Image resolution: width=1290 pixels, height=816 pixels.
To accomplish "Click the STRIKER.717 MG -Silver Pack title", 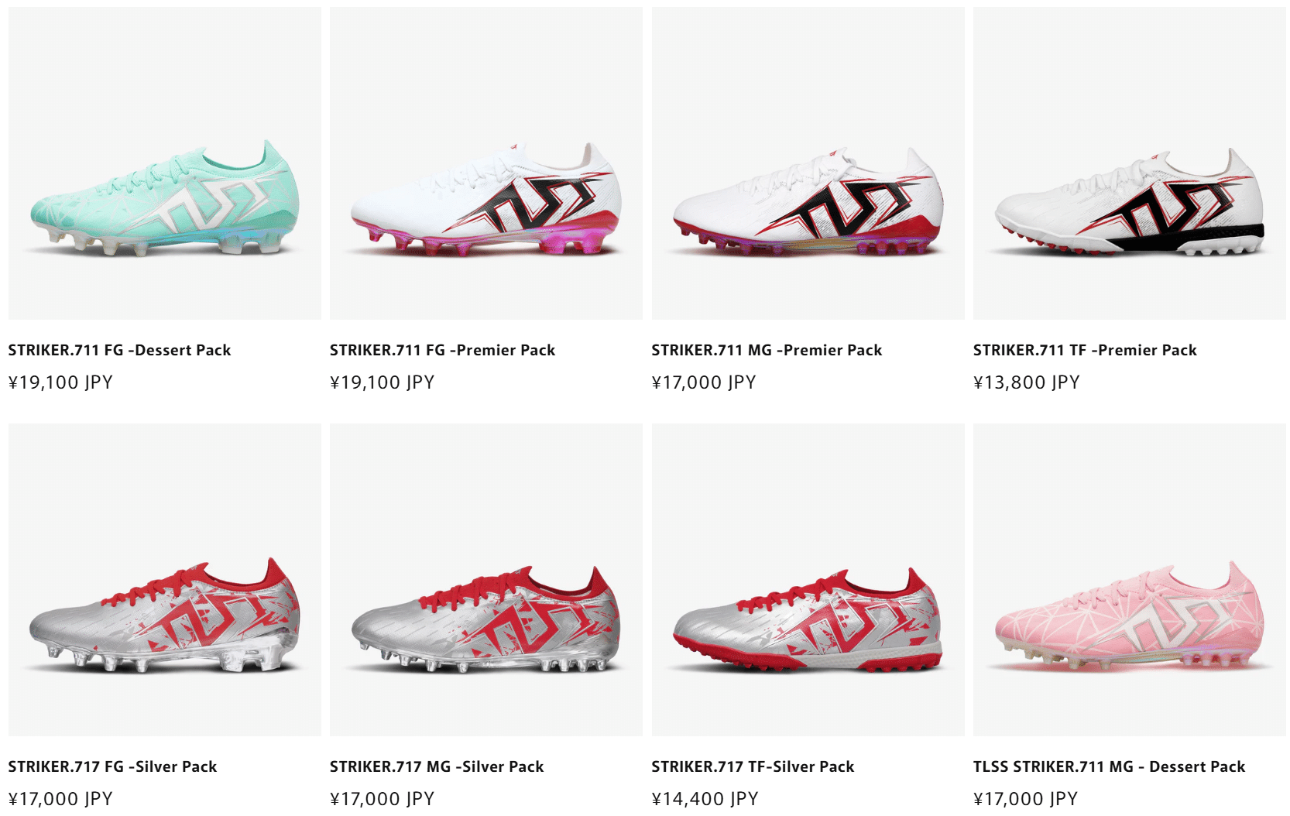I will pos(437,766).
